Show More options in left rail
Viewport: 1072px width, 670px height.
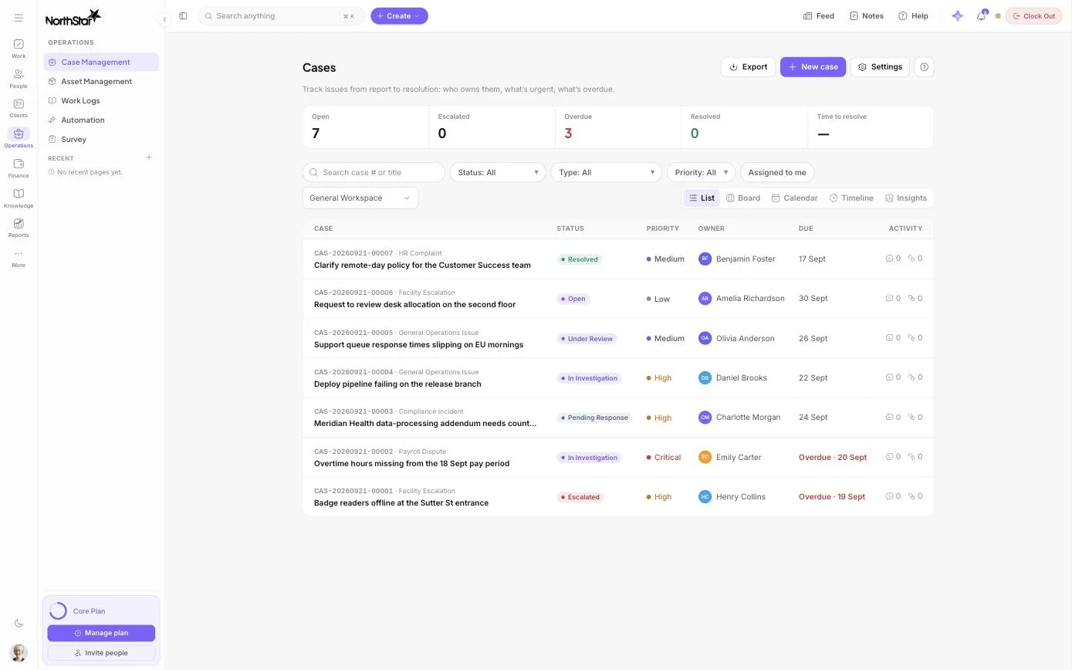[x=19, y=258]
